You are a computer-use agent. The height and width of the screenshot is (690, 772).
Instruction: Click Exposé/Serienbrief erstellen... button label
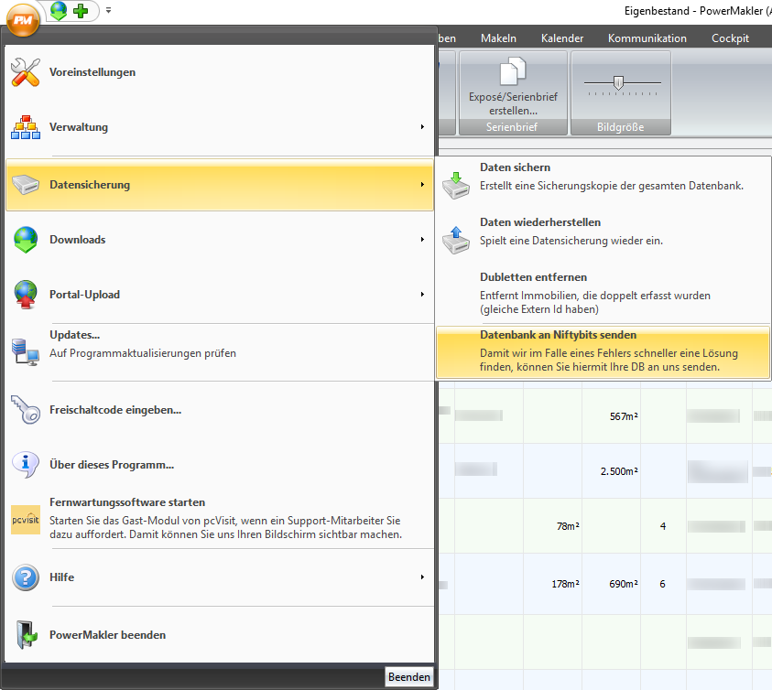click(x=513, y=103)
